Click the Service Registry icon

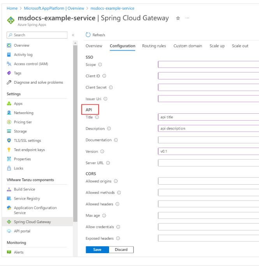(x=9, y=198)
